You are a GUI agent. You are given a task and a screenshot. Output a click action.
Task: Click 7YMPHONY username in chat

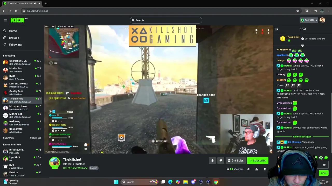[x=283, y=50]
